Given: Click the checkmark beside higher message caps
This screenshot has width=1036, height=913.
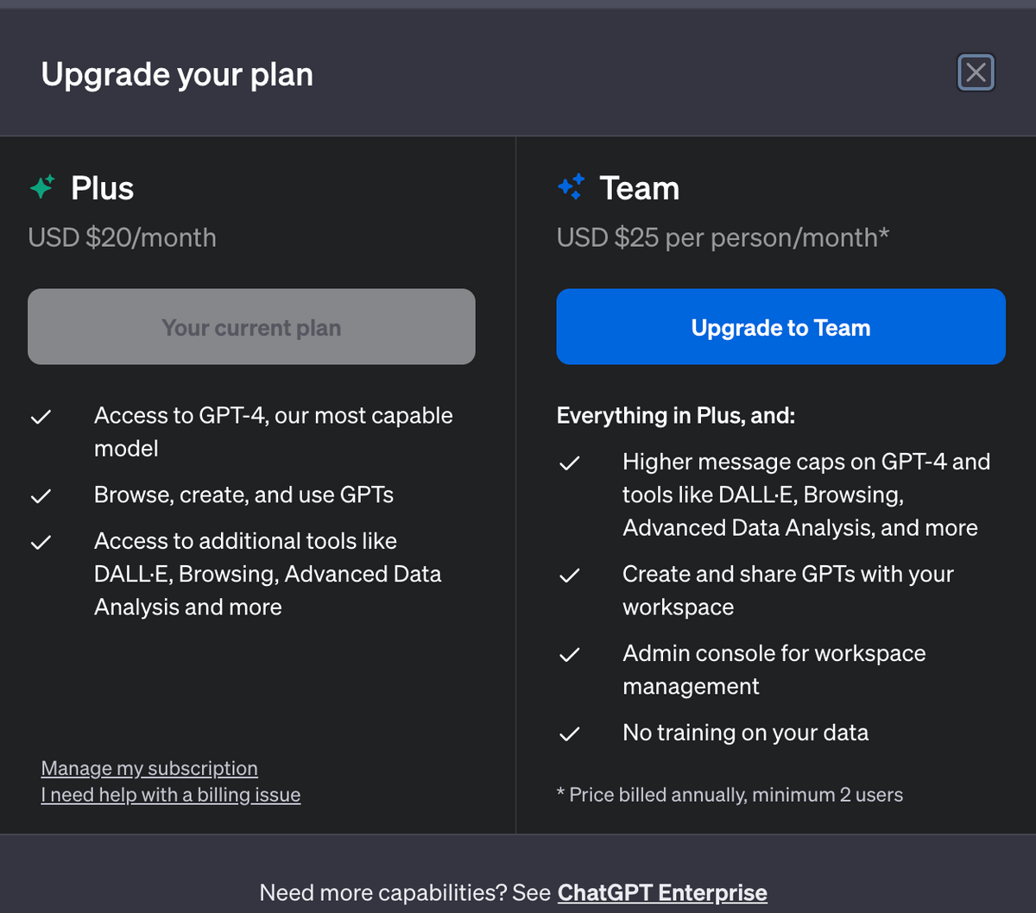Looking at the screenshot, I should (x=569, y=463).
